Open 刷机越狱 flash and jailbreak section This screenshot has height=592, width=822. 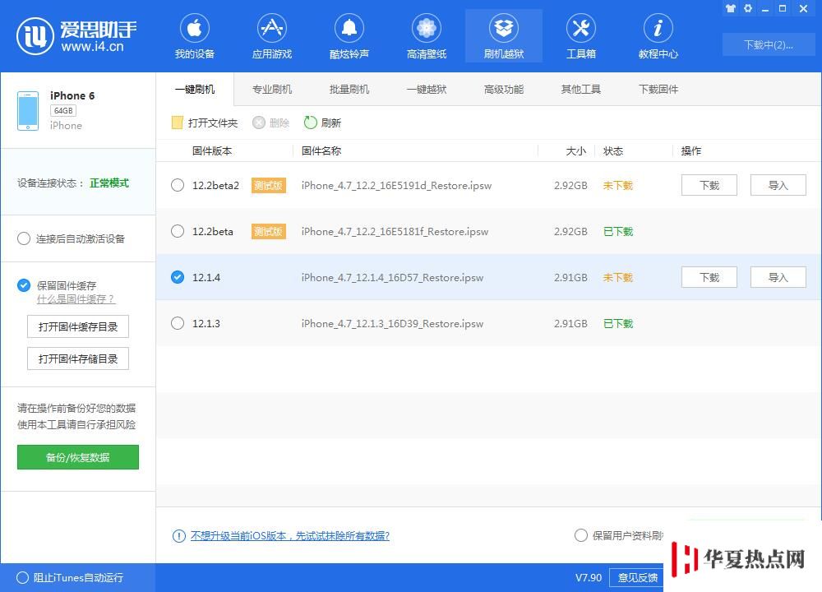504,36
